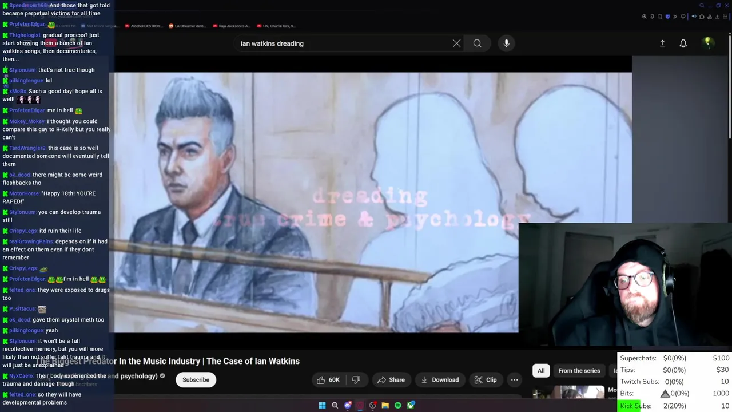Open the YouTube create/upload icon

coord(662,43)
